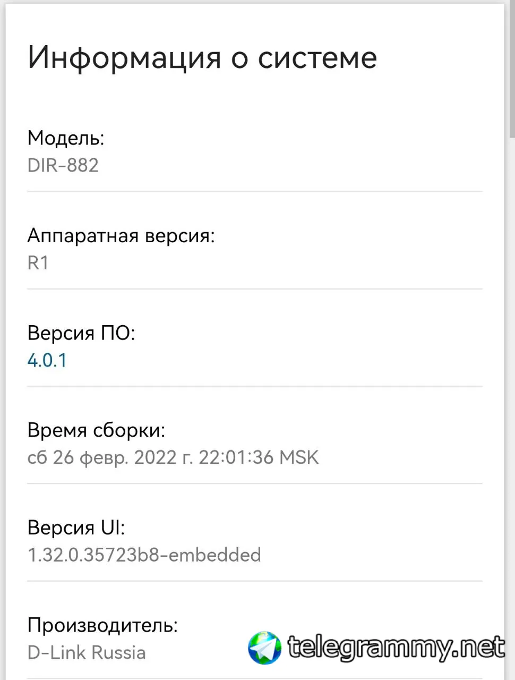Click the Версия UI: label
The width and height of the screenshot is (515, 680).
(x=76, y=528)
